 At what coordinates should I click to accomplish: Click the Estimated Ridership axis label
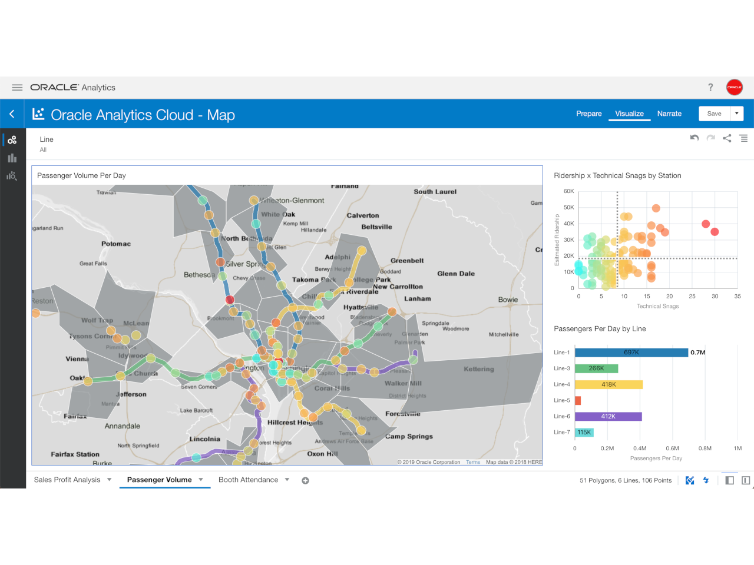click(557, 240)
